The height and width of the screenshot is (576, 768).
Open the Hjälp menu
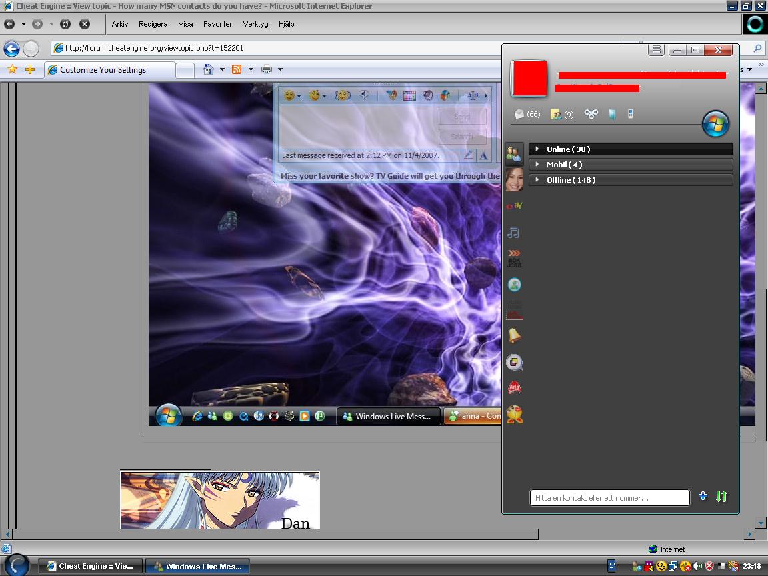(287, 24)
